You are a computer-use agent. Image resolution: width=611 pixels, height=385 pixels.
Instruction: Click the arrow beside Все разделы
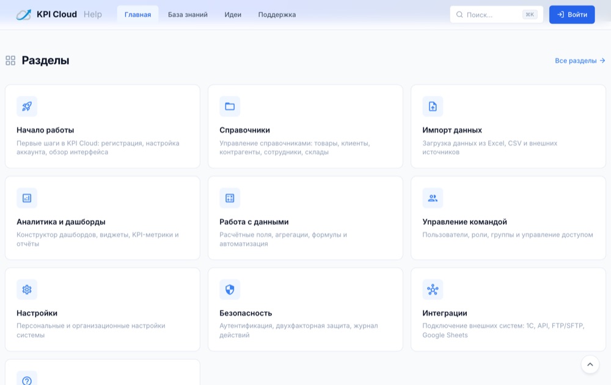pyautogui.click(x=602, y=61)
